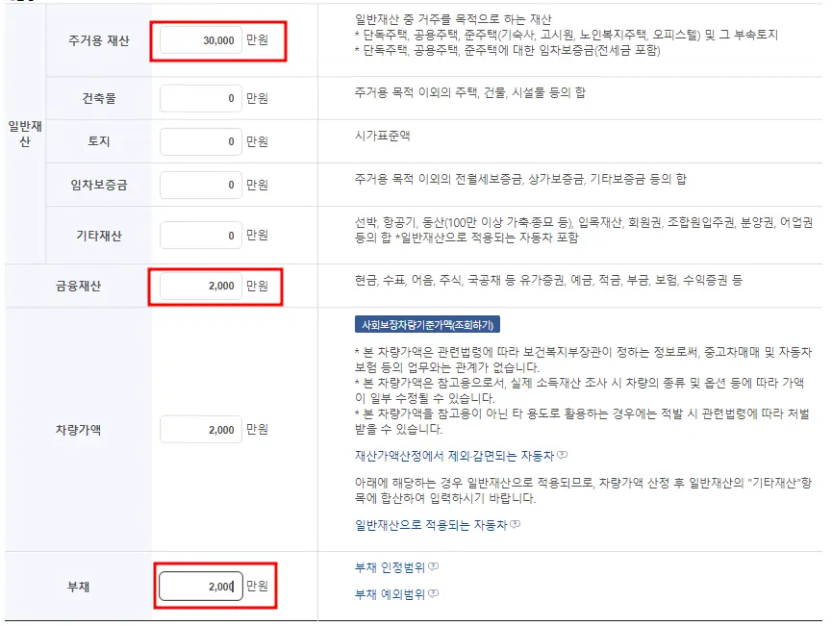Viewport: 832px width, 626px height.
Task: Select the 건축물 amount field
Action: click(x=200, y=98)
